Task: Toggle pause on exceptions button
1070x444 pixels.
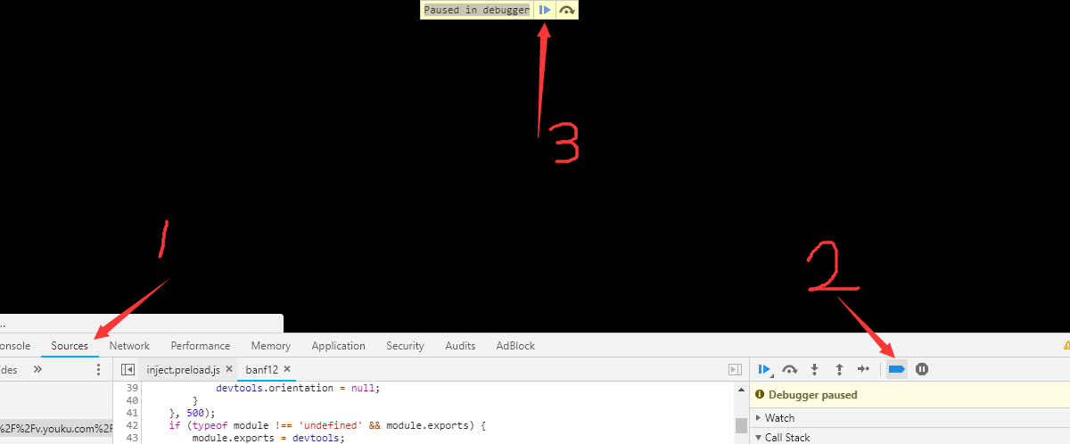Action: 922,369
